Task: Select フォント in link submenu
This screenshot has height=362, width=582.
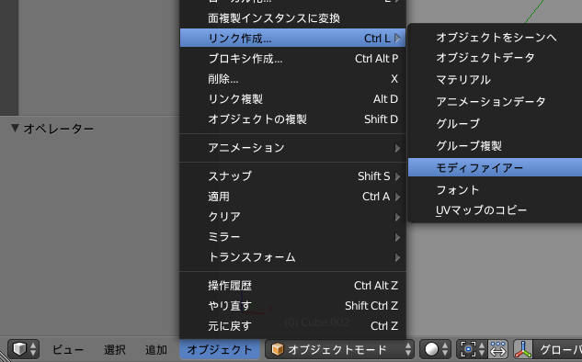Action: click(496, 190)
